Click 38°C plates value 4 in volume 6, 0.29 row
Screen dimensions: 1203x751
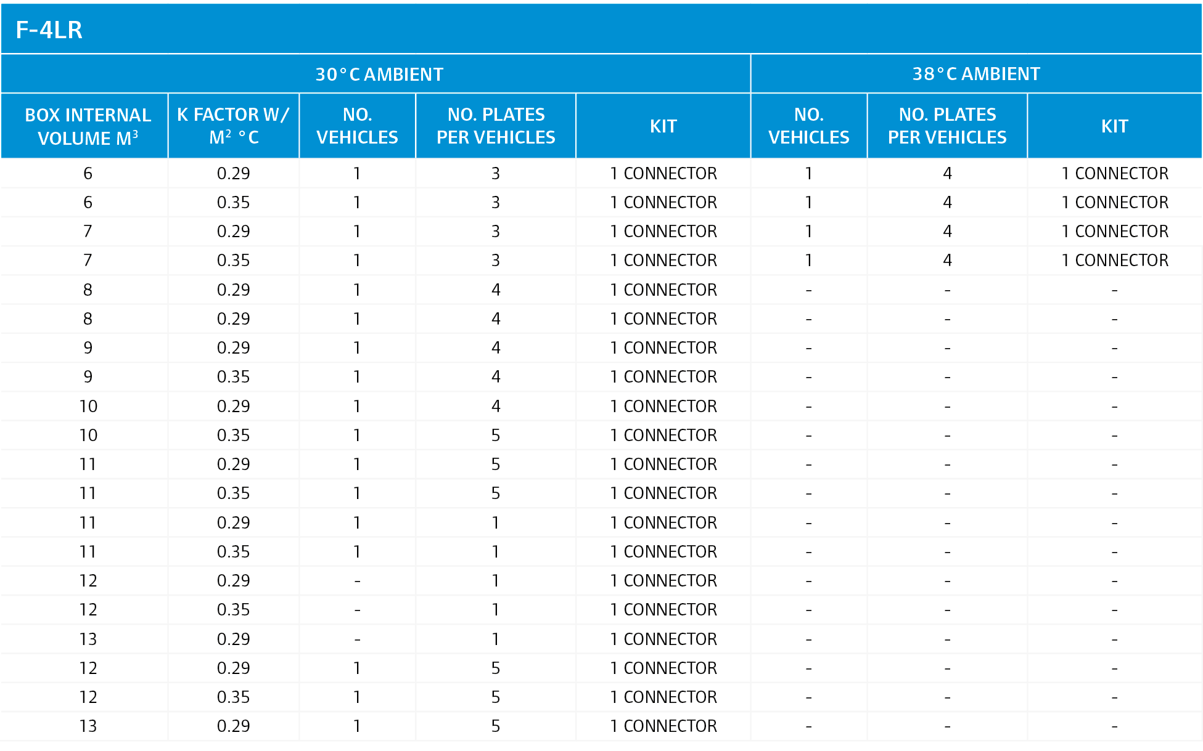pyautogui.click(x=947, y=174)
